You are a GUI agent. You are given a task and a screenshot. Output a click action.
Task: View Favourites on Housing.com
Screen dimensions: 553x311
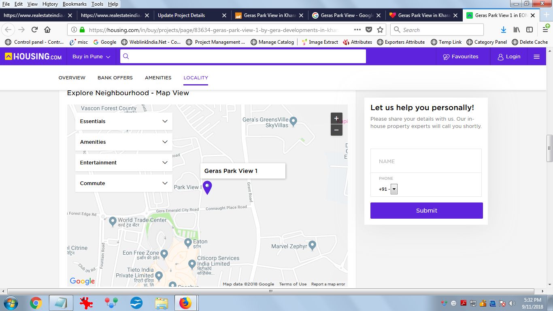[461, 57]
